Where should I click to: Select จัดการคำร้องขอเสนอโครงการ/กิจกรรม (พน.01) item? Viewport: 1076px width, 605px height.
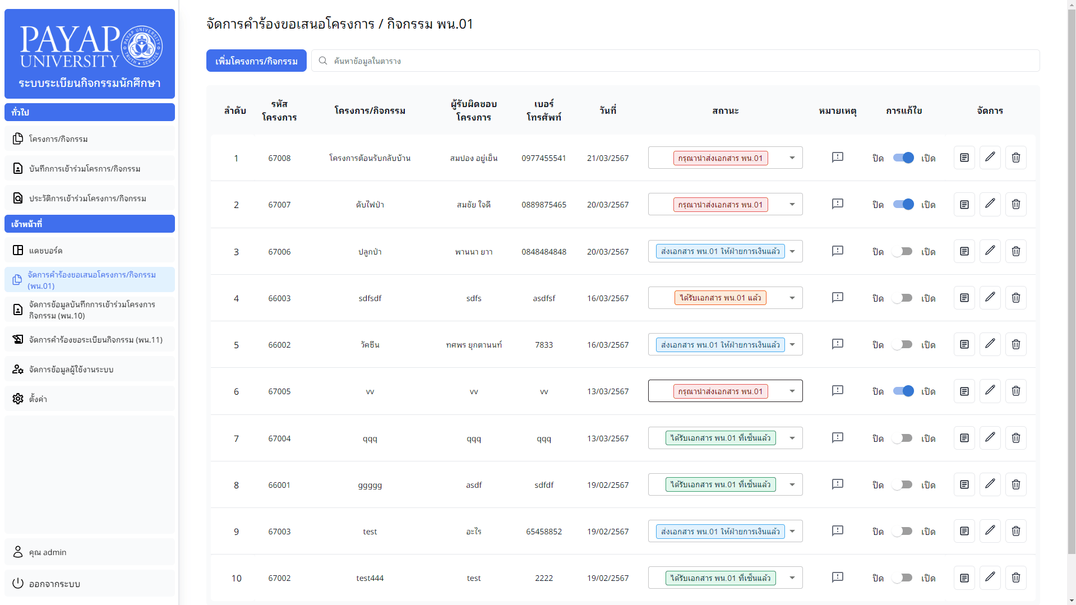90,280
